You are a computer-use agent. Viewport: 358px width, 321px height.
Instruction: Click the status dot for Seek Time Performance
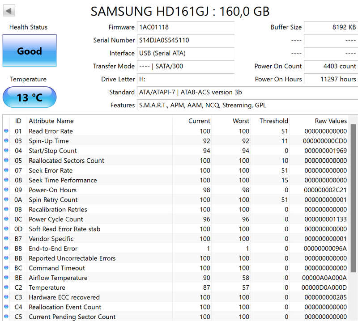(x=6, y=180)
